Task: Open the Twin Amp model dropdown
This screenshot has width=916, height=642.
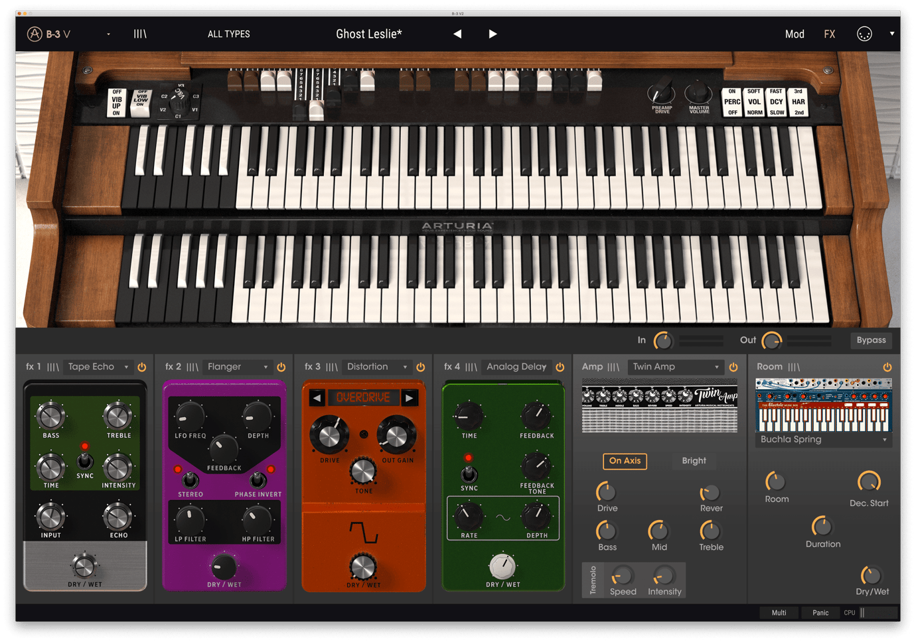Action: pos(675,367)
